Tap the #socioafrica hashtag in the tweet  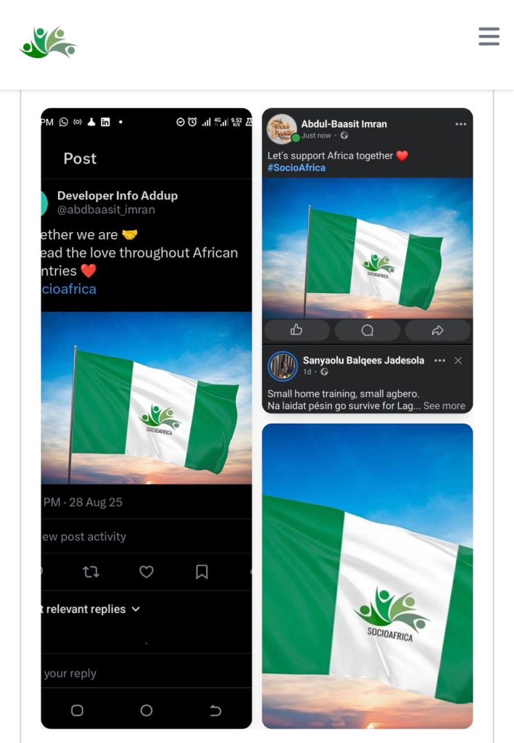[x=69, y=289]
